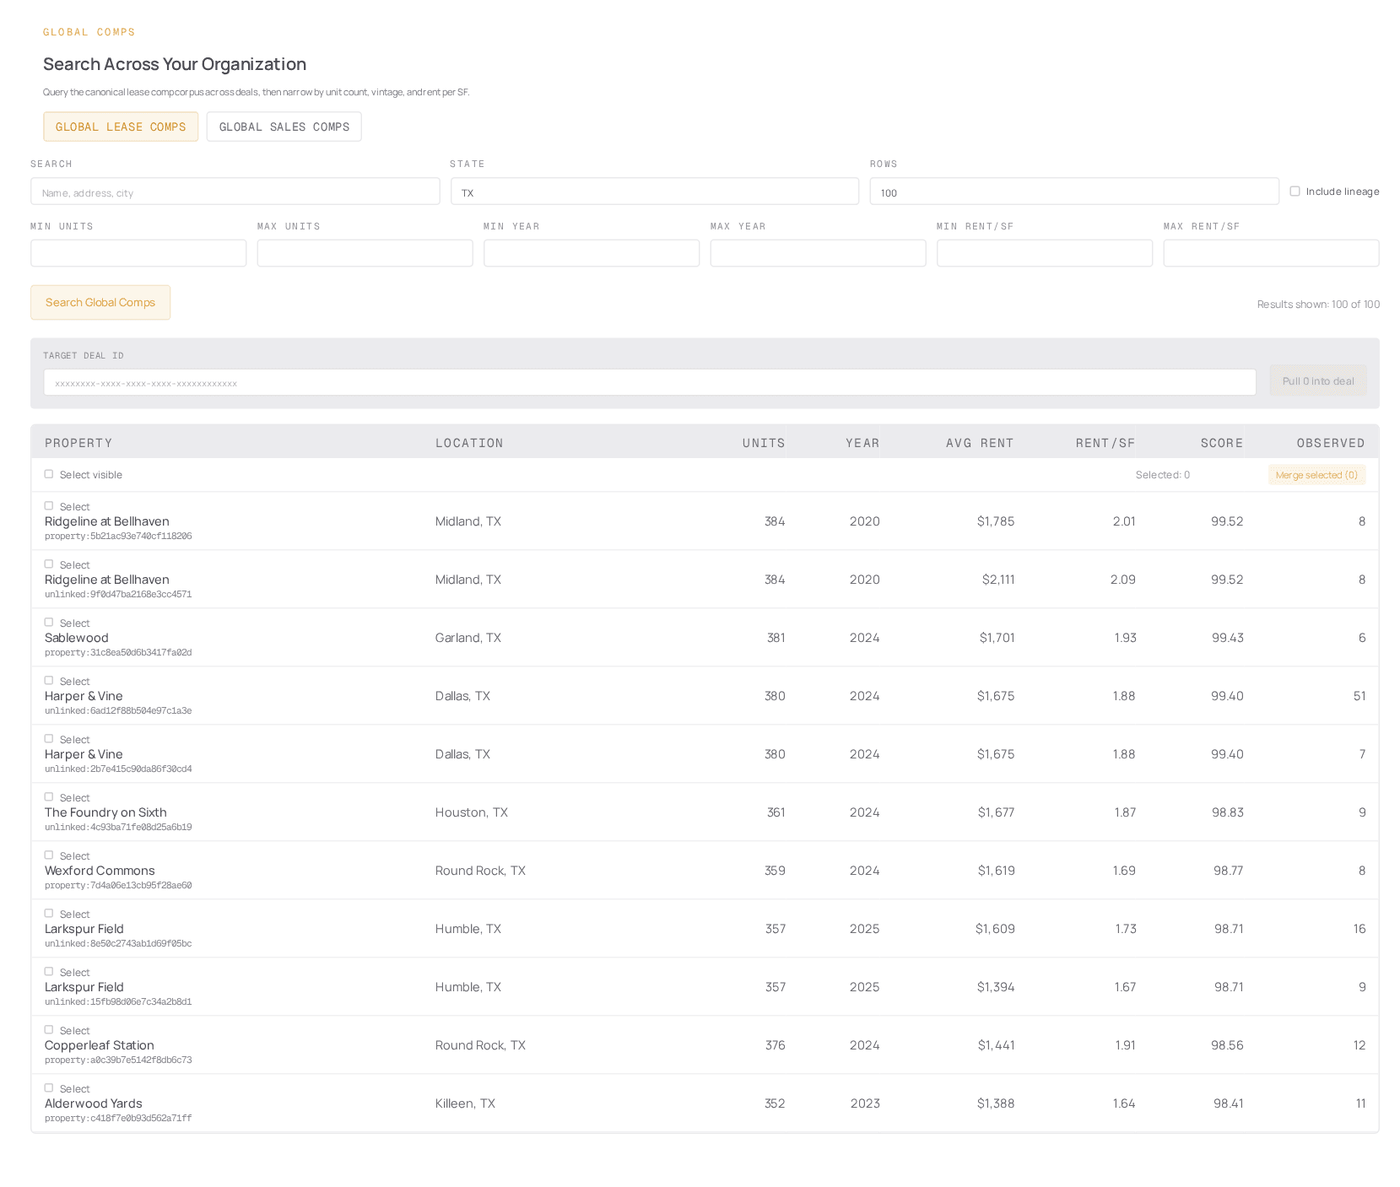Click the Min Year input
Viewport: 1400px width, 1187px height.
click(592, 253)
